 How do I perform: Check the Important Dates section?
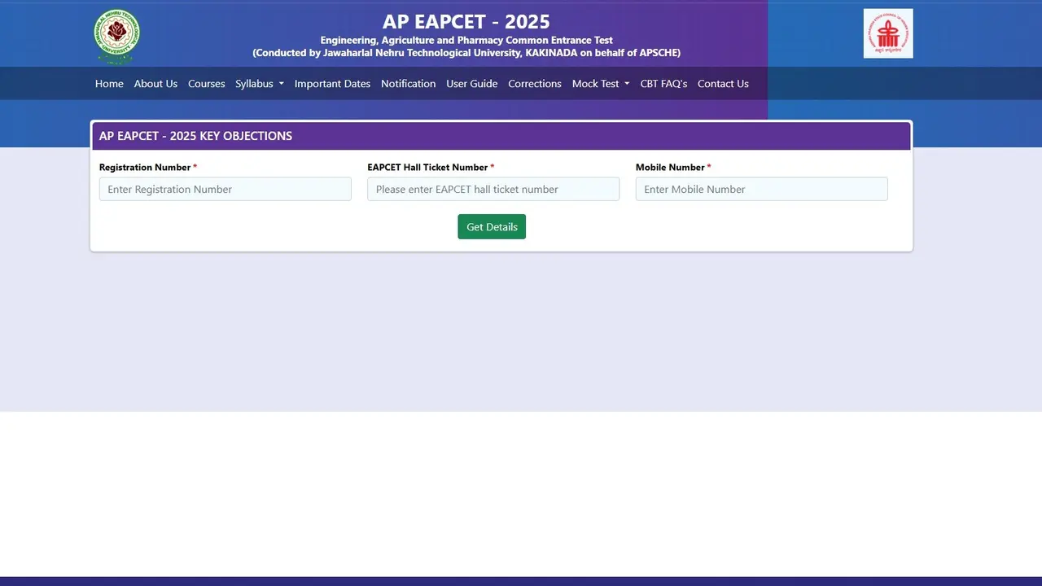(332, 83)
